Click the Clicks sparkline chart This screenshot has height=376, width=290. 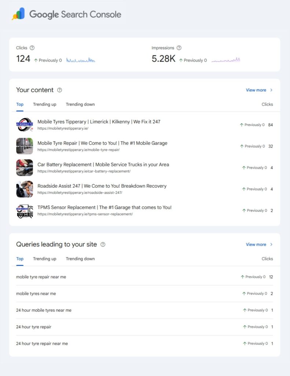pyautogui.click(x=81, y=60)
